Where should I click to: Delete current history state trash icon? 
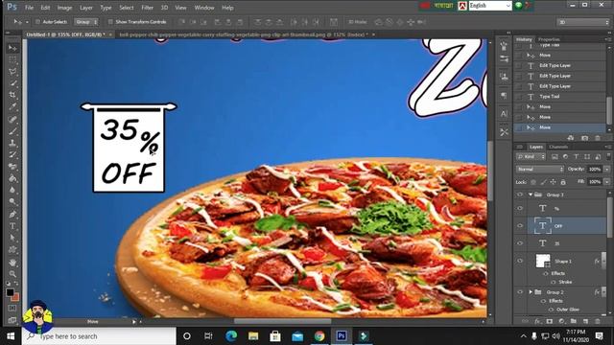coord(598,138)
